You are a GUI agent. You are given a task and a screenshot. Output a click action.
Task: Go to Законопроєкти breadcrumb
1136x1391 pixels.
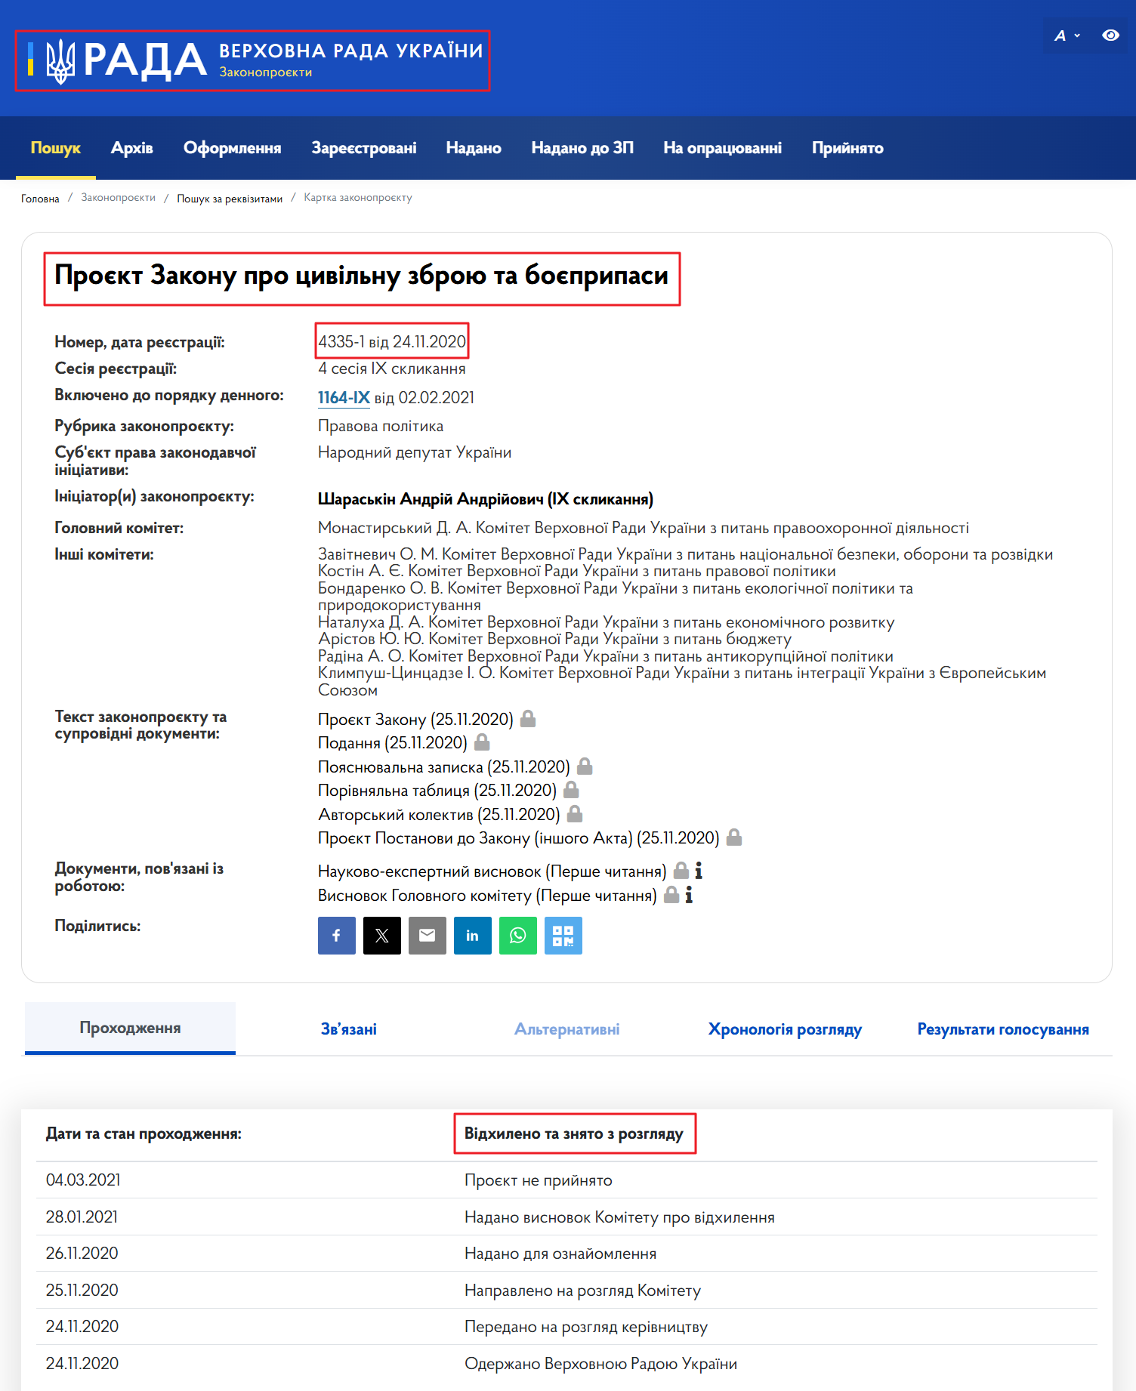coord(119,198)
